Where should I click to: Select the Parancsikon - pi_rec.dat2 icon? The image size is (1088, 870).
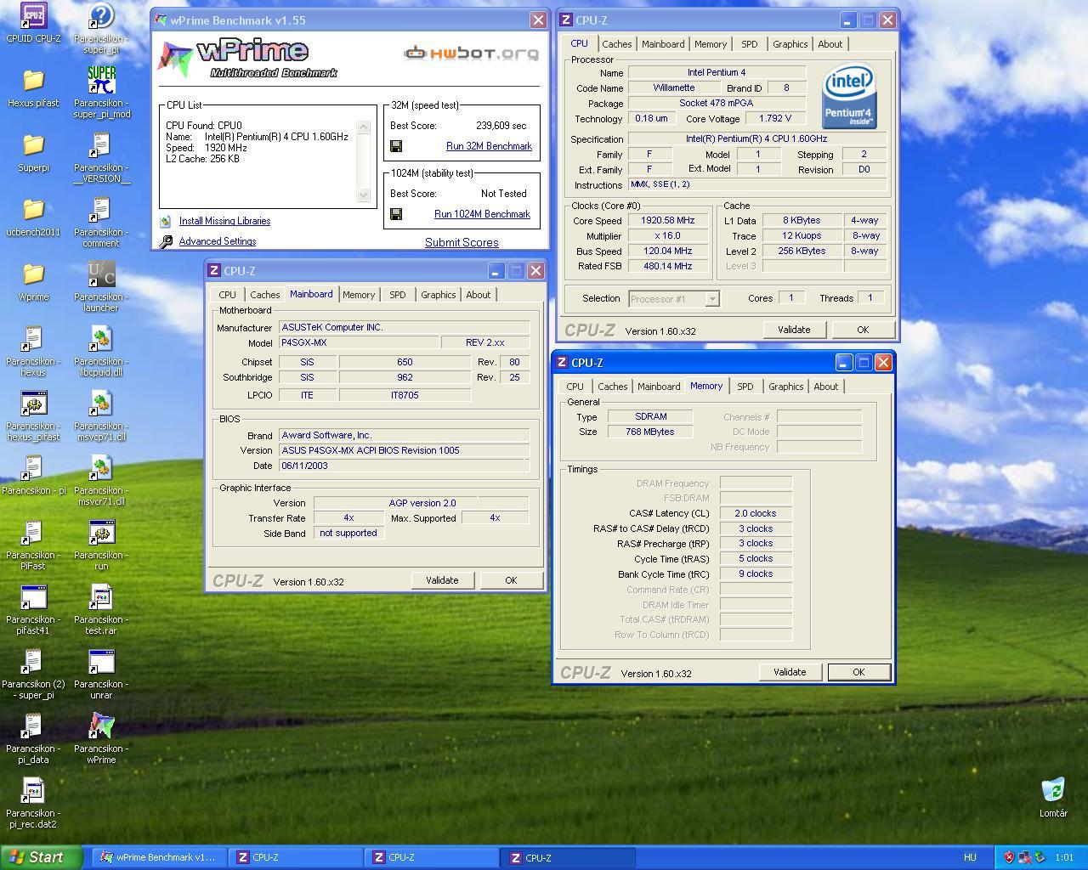click(33, 802)
